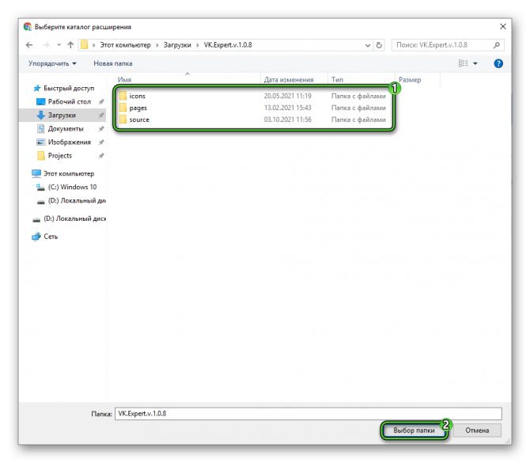The image size is (530, 463).
Task: Click the star icon of 'Быстрый доступ'
Action: (37, 88)
